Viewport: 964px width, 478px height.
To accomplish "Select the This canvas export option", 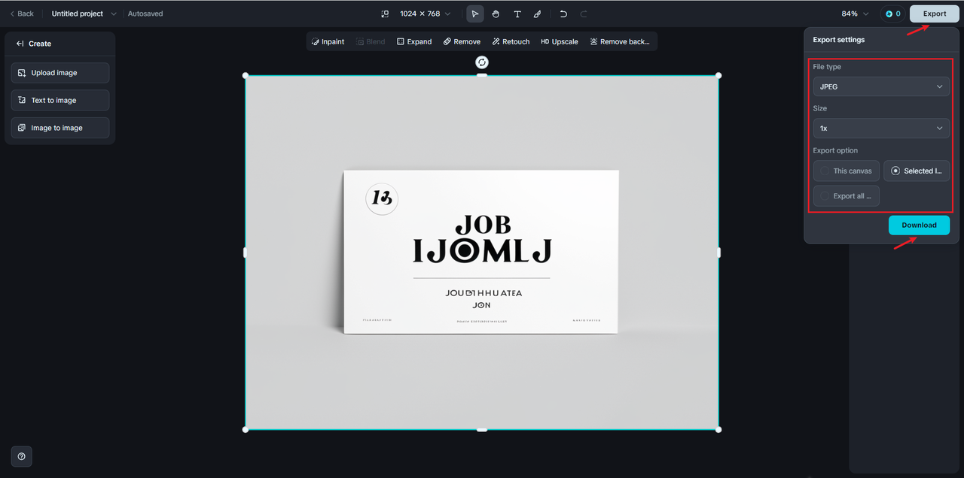I will (846, 171).
